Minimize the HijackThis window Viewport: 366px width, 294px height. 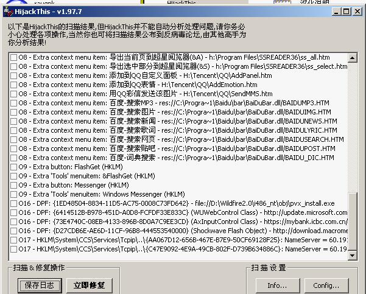point(336,12)
